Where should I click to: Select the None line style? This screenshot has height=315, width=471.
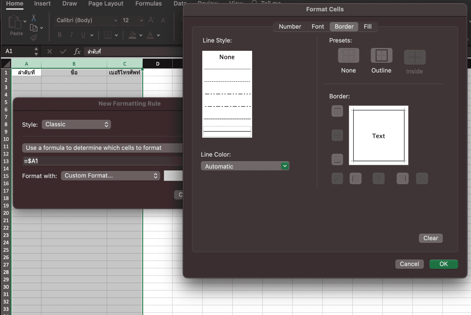tap(227, 57)
